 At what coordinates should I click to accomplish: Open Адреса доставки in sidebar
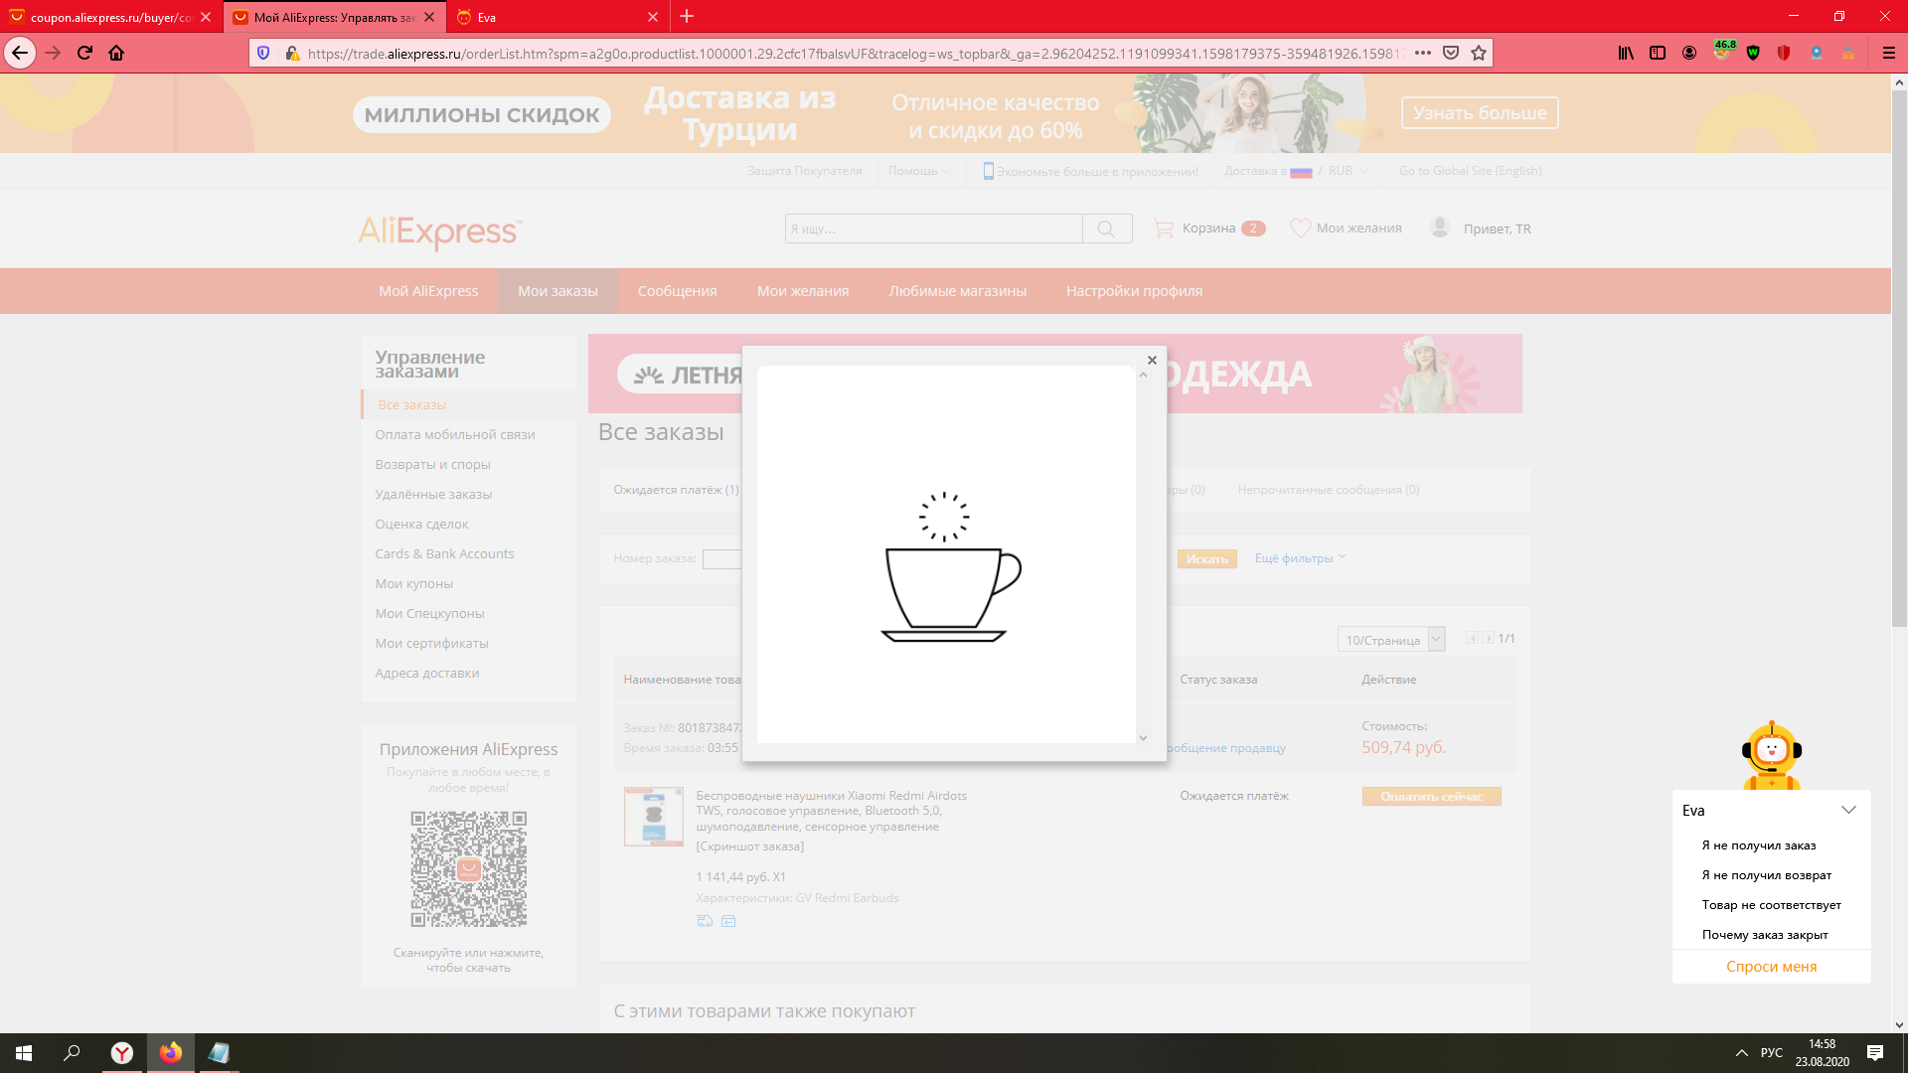pos(427,673)
